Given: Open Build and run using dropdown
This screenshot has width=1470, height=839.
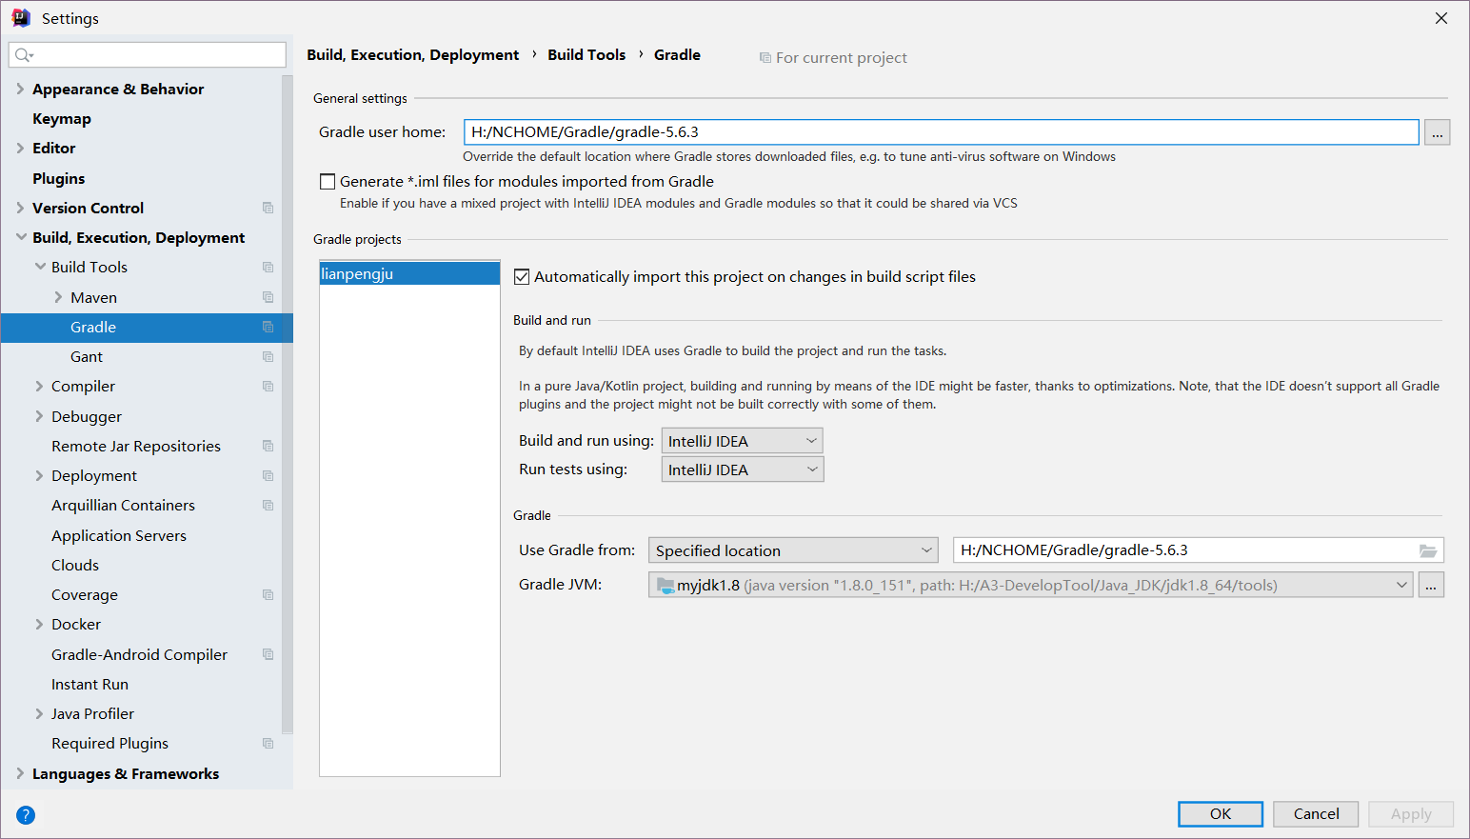Looking at the screenshot, I should [x=743, y=441].
